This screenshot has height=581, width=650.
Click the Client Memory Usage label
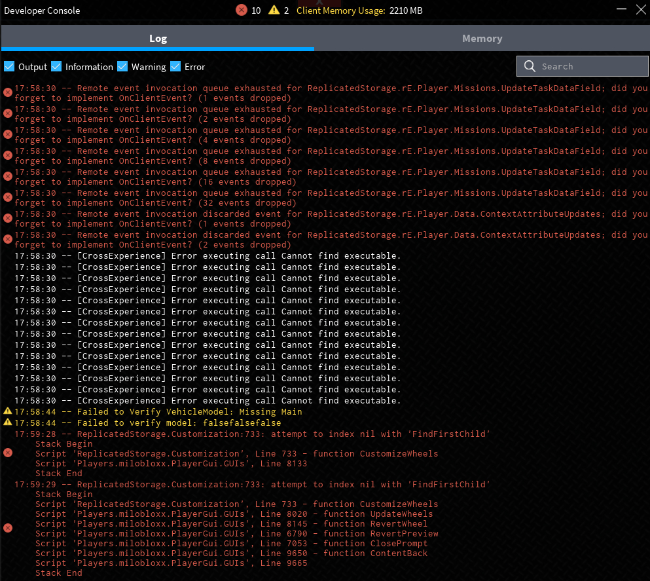340,10
